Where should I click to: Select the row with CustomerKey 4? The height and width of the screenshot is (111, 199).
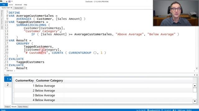click(x=103, y=100)
